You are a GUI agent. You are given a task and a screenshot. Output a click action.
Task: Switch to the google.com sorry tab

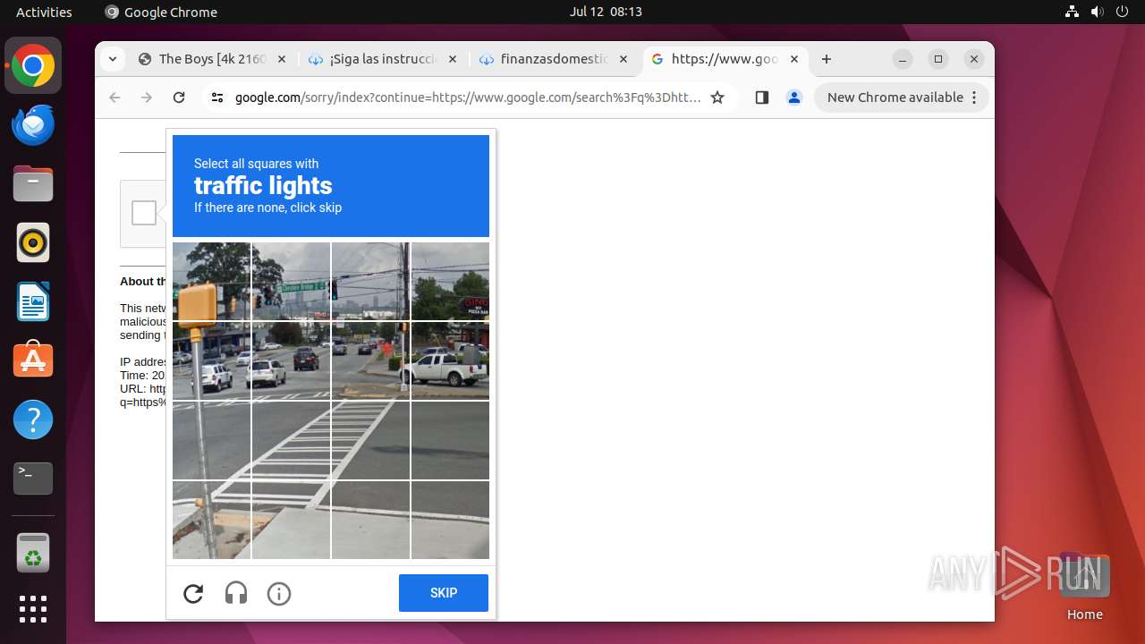(x=725, y=59)
